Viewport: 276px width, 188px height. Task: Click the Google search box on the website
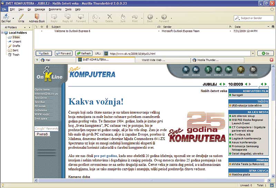[47, 129]
